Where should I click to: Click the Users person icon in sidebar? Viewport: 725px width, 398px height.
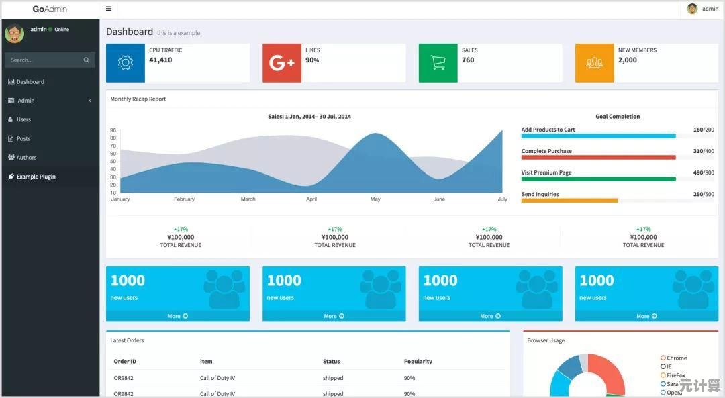[11, 119]
